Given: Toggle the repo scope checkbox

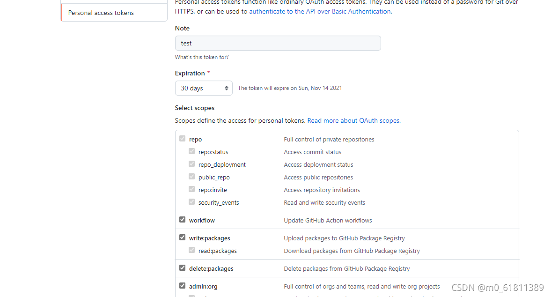Looking at the screenshot, I should click(x=182, y=139).
